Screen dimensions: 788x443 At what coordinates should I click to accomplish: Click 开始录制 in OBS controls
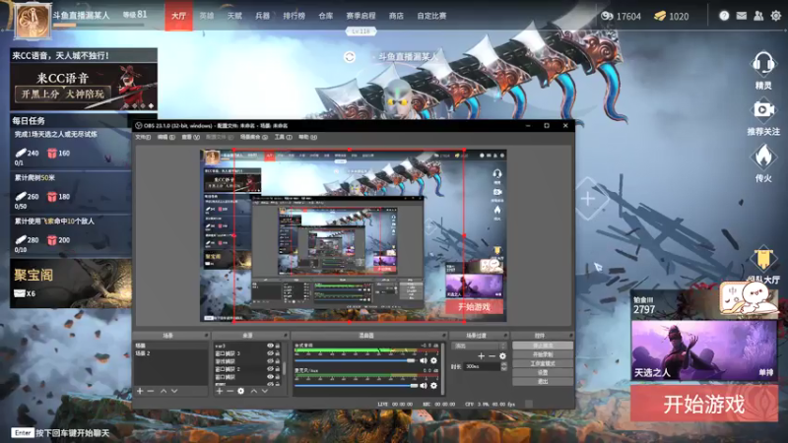[543, 354]
